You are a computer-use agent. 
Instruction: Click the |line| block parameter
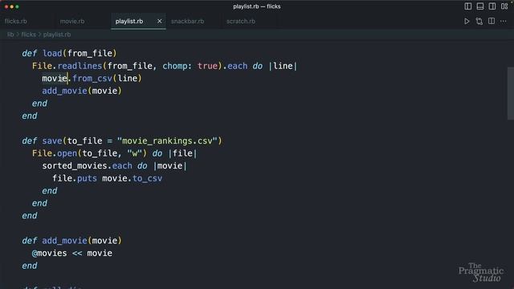(x=283, y=66)
